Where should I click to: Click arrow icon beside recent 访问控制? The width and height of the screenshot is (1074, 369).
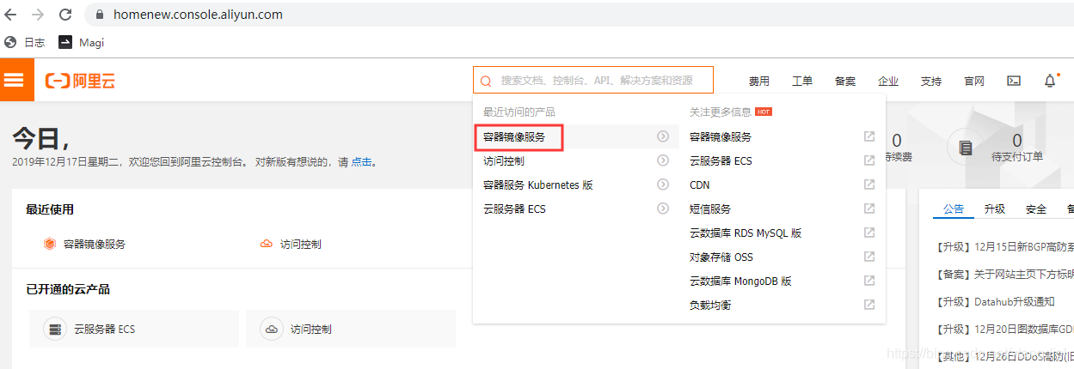click(663, 160)
